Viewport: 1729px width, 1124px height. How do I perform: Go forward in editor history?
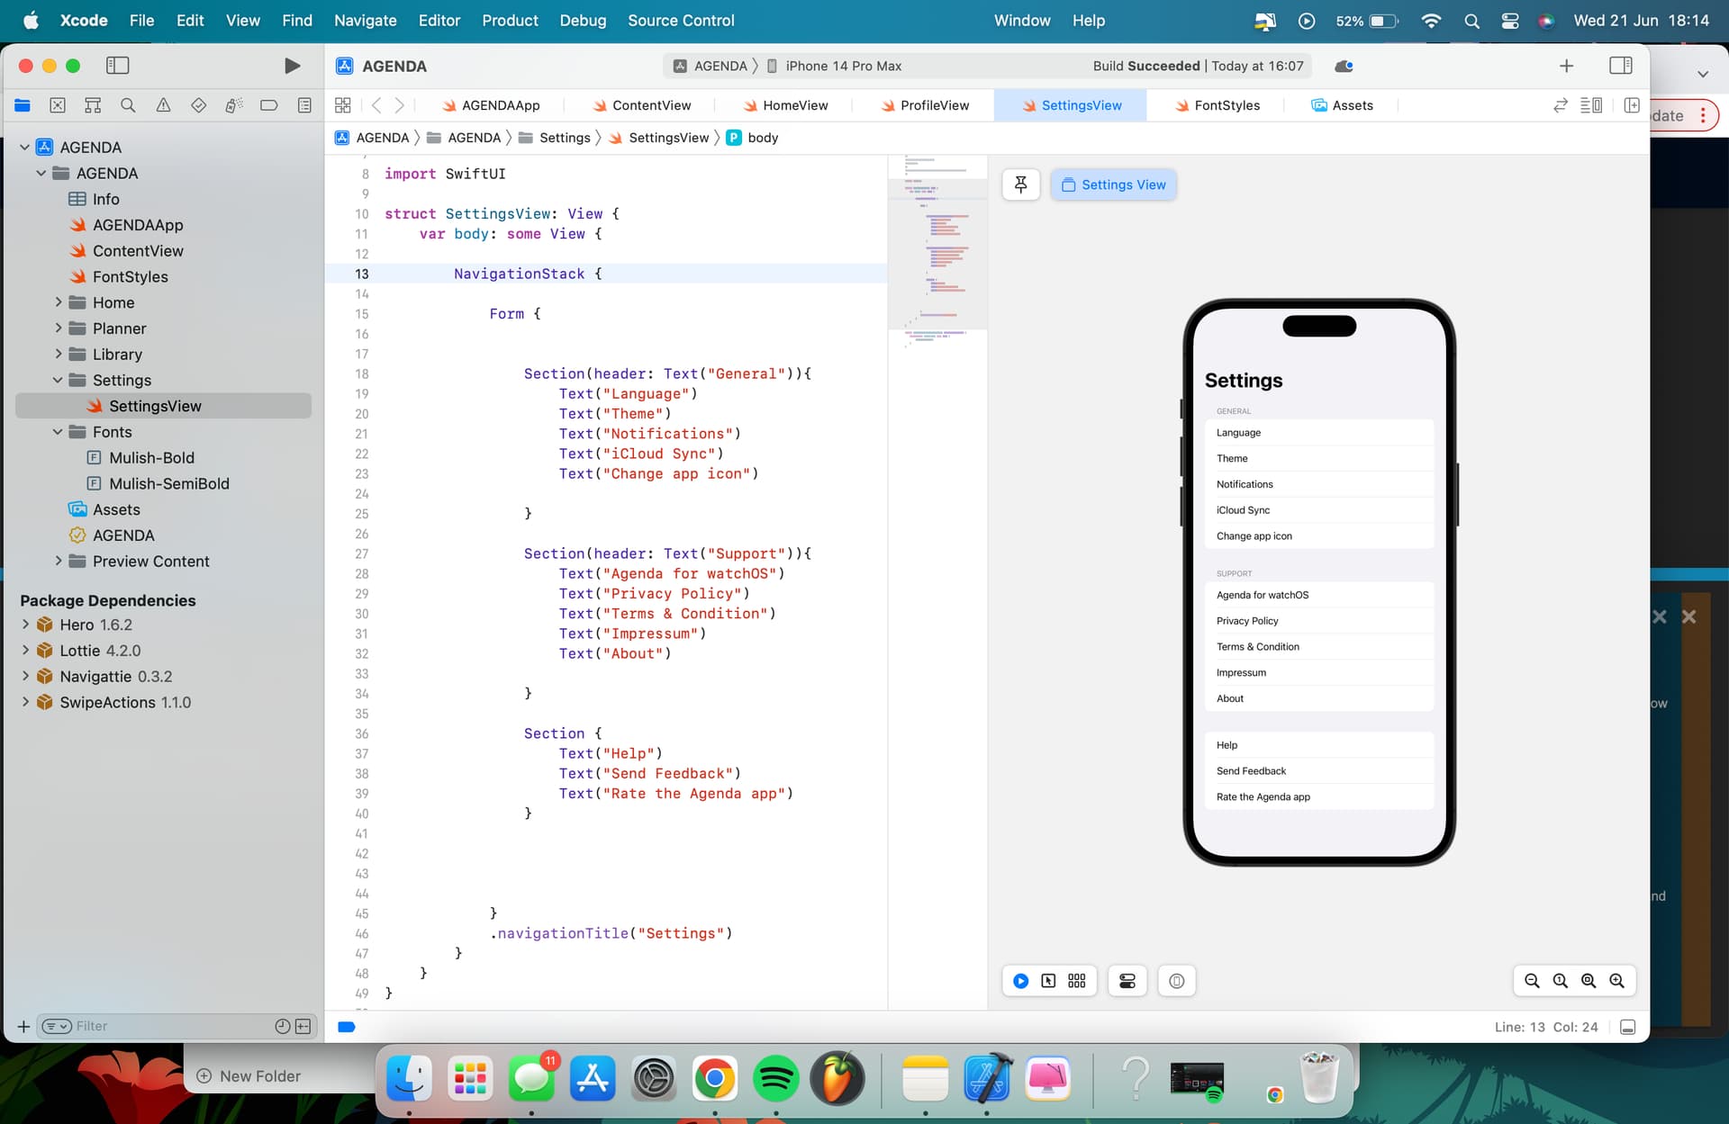tap(400, 105)
